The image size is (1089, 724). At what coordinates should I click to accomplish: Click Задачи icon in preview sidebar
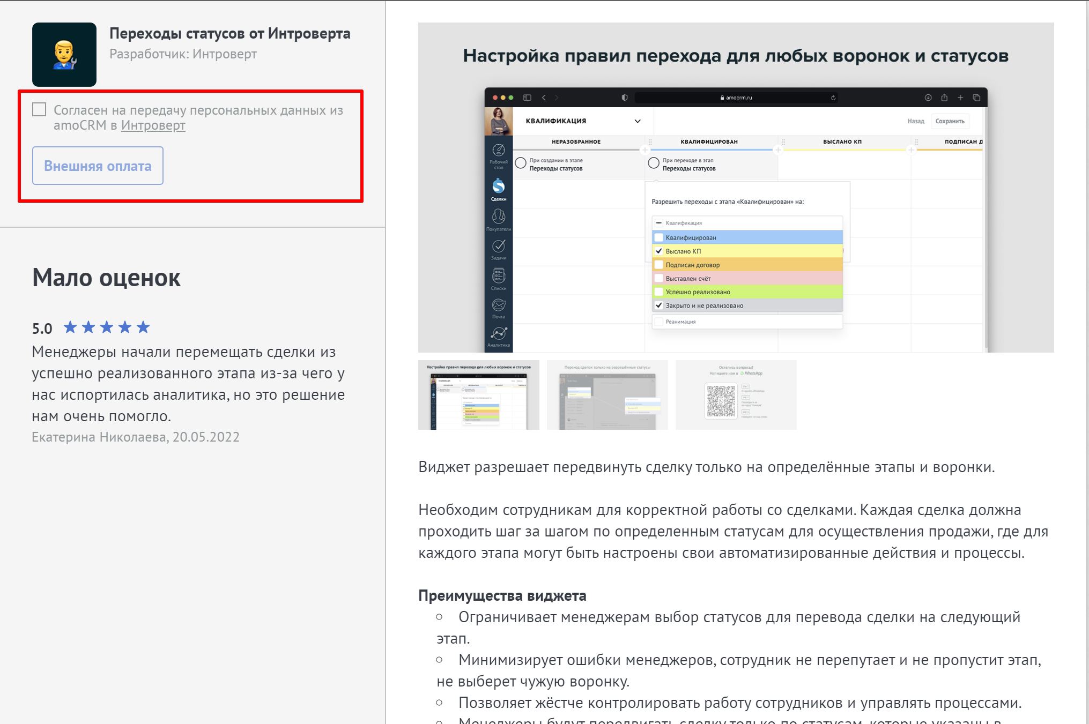pyautogui.click(x=499, y=249)
